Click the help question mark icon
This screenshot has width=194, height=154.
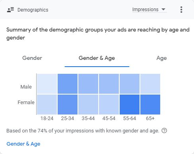click(x=164, y=130)
